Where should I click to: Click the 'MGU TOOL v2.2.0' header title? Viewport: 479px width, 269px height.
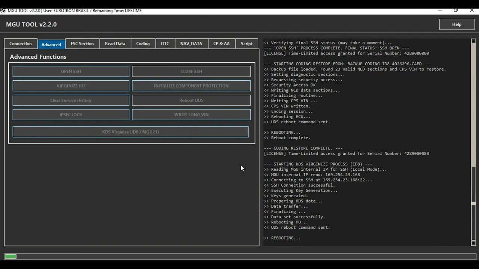[31, 25]
